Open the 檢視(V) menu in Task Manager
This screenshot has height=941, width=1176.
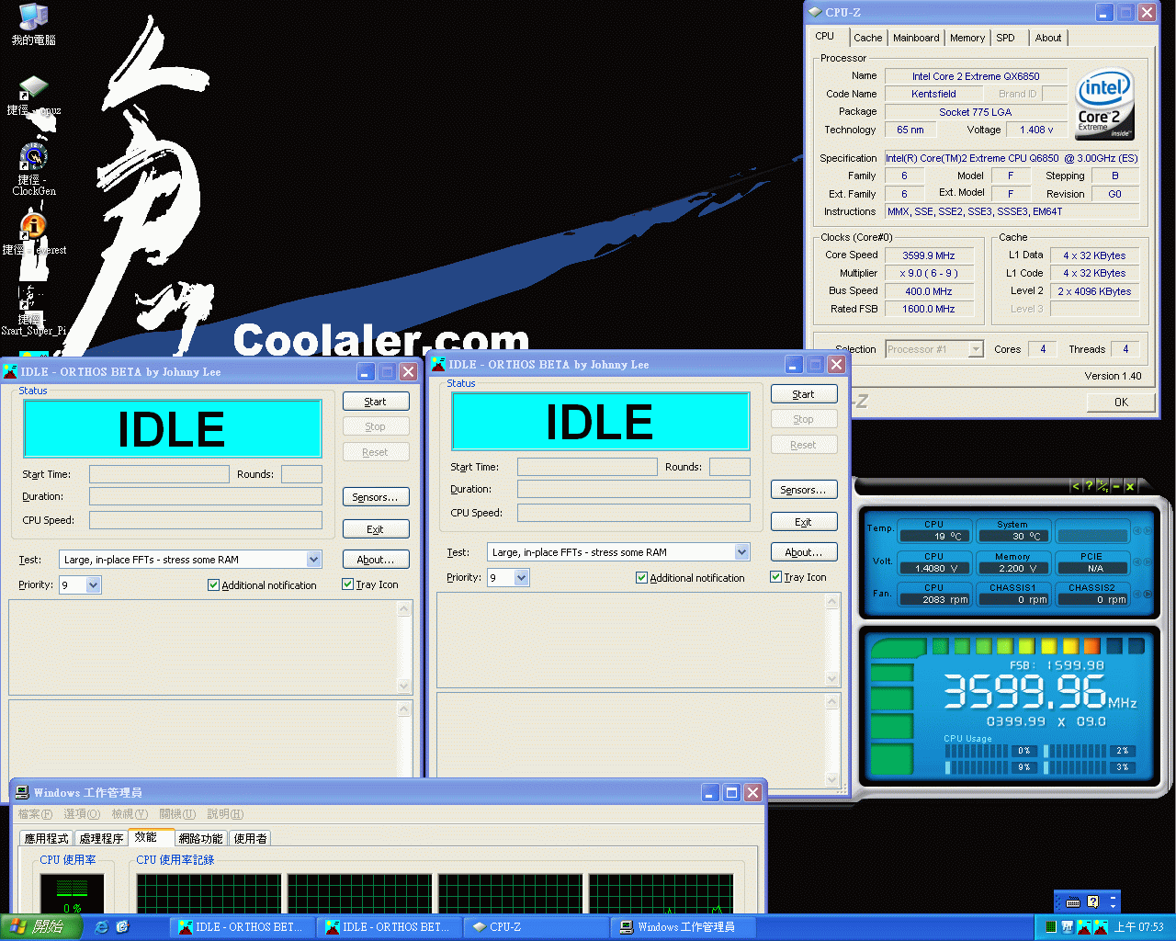click(x=130, y=814)
